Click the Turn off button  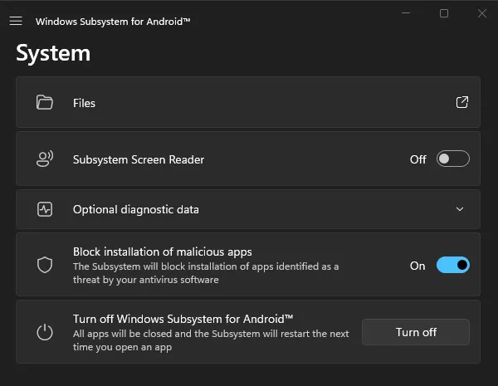(x=416, y=332)
